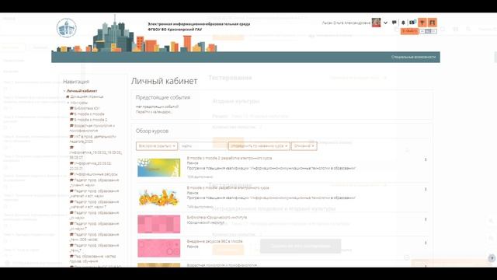
Task: Click the icon with blue badge in header
Action: (x=412, y=23)
